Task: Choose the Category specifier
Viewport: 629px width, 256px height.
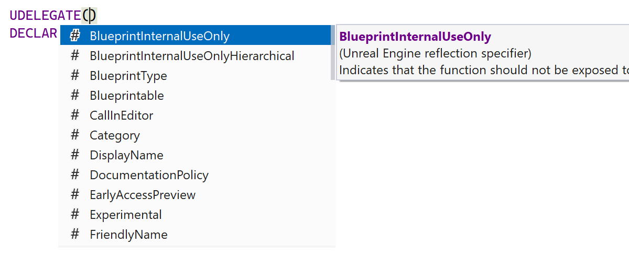Action: click(x=115, y=135)
